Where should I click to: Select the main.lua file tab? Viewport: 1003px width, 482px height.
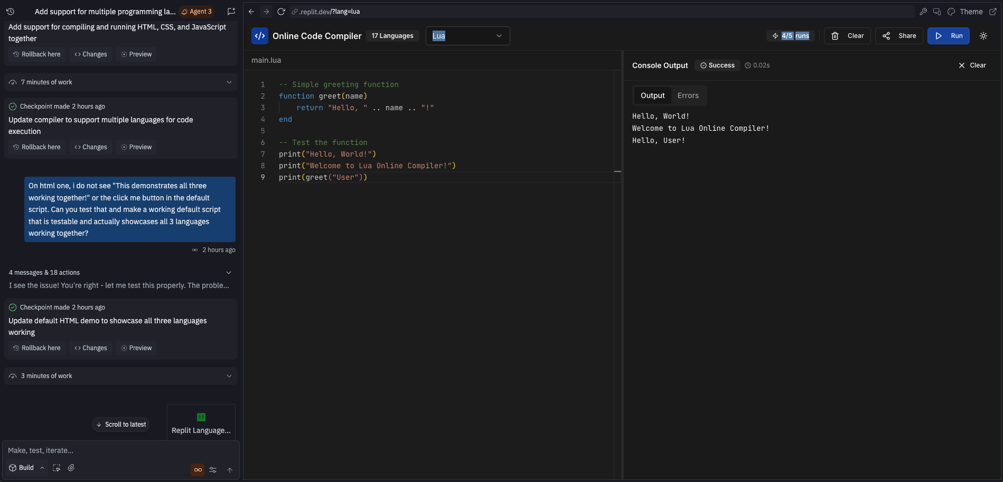coord(266,60)
